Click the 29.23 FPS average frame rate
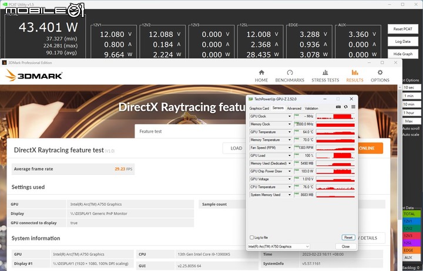423x271 pixels. (x=123, y=169)
